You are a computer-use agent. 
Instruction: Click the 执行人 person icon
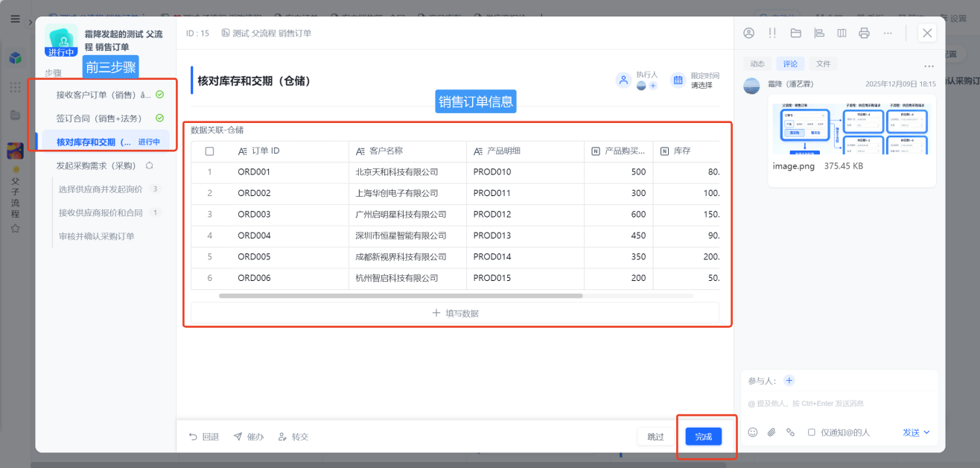(x=623, y=80)
